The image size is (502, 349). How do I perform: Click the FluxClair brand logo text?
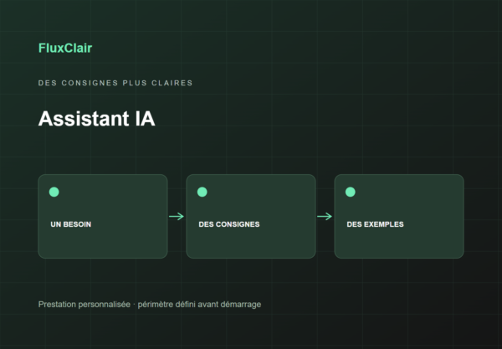65,48
